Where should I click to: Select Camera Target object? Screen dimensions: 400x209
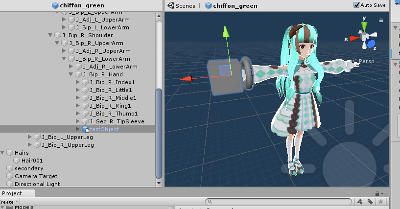click(36, 176)
